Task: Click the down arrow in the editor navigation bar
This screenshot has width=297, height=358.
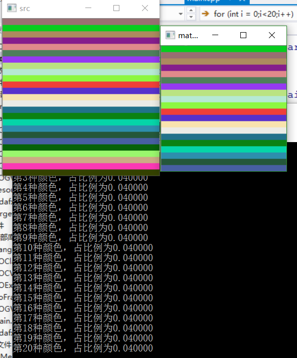Action: pos(191,17)
